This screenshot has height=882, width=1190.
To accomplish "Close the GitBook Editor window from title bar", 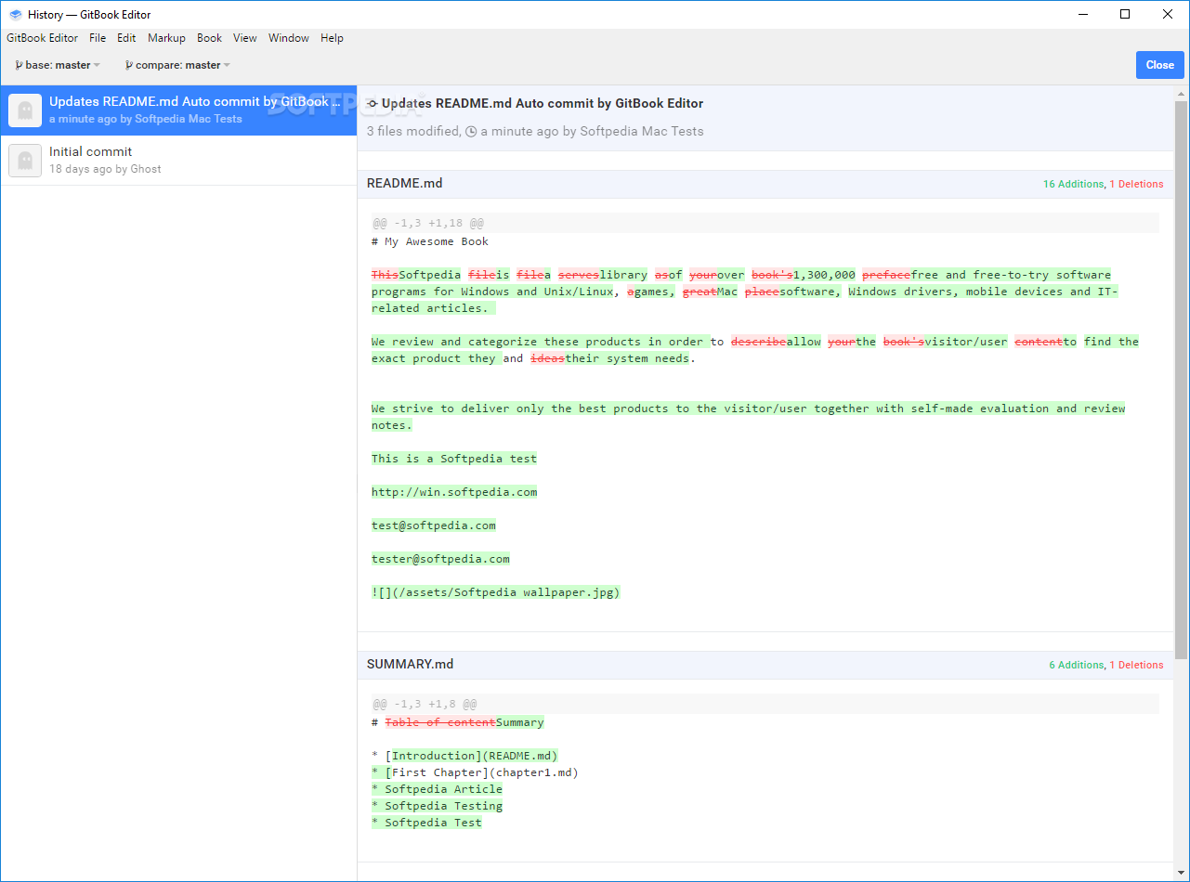I will click(x=1168, y=14).
